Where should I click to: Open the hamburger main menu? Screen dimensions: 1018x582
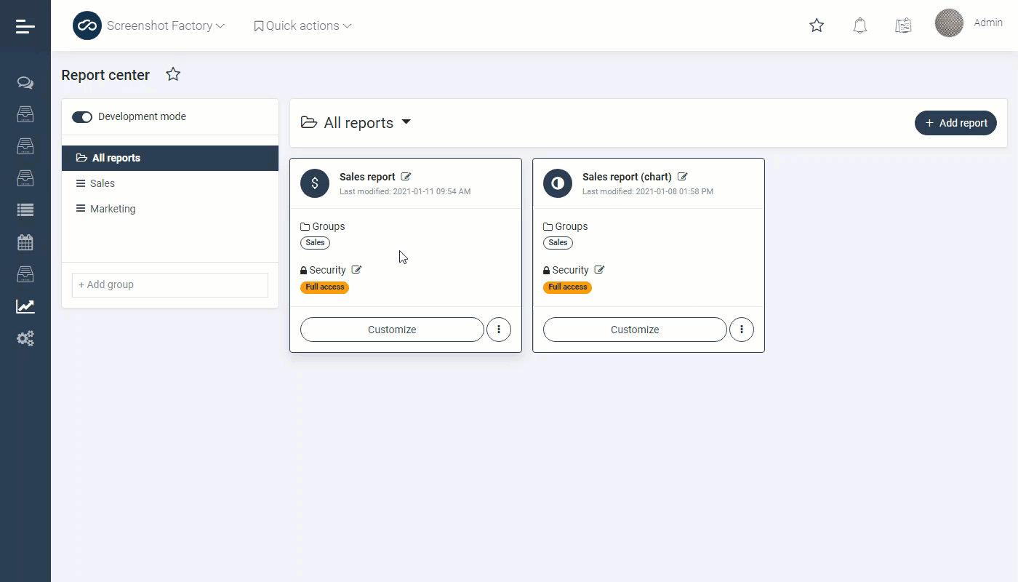click(25, 26)
